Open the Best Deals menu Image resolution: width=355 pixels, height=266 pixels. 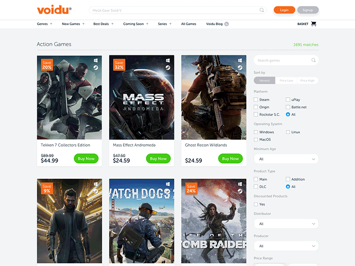pos(103,24)
